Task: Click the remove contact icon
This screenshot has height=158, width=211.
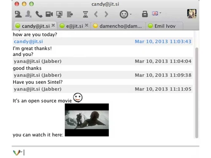Action: point(28,14)
